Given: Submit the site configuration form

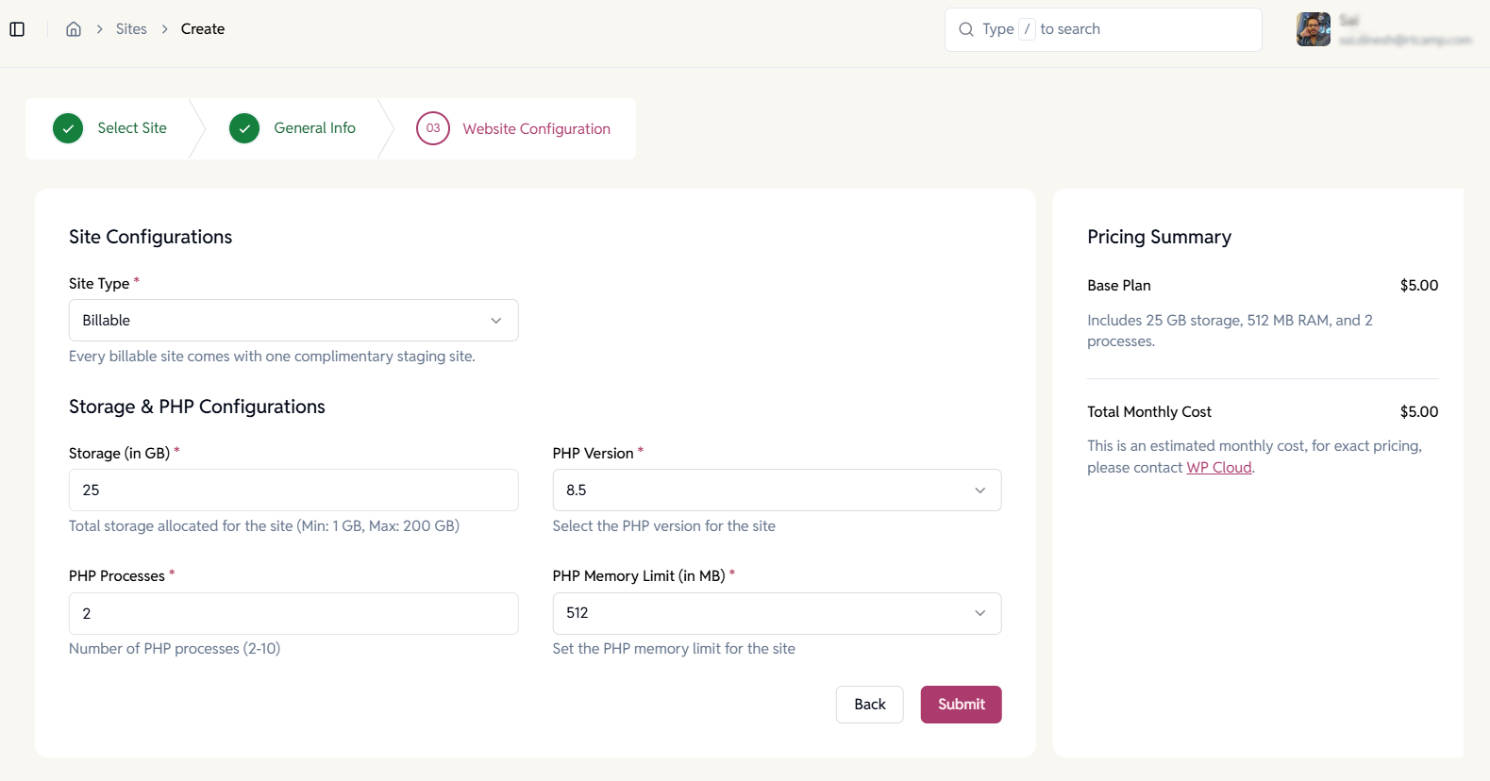Looking at the screenshot, I should tap(961, 705).
